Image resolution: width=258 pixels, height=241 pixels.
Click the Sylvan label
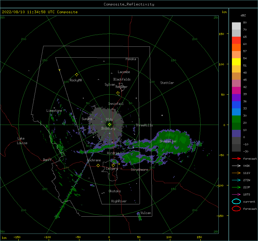pyautogui.click(x=110, y=85)
